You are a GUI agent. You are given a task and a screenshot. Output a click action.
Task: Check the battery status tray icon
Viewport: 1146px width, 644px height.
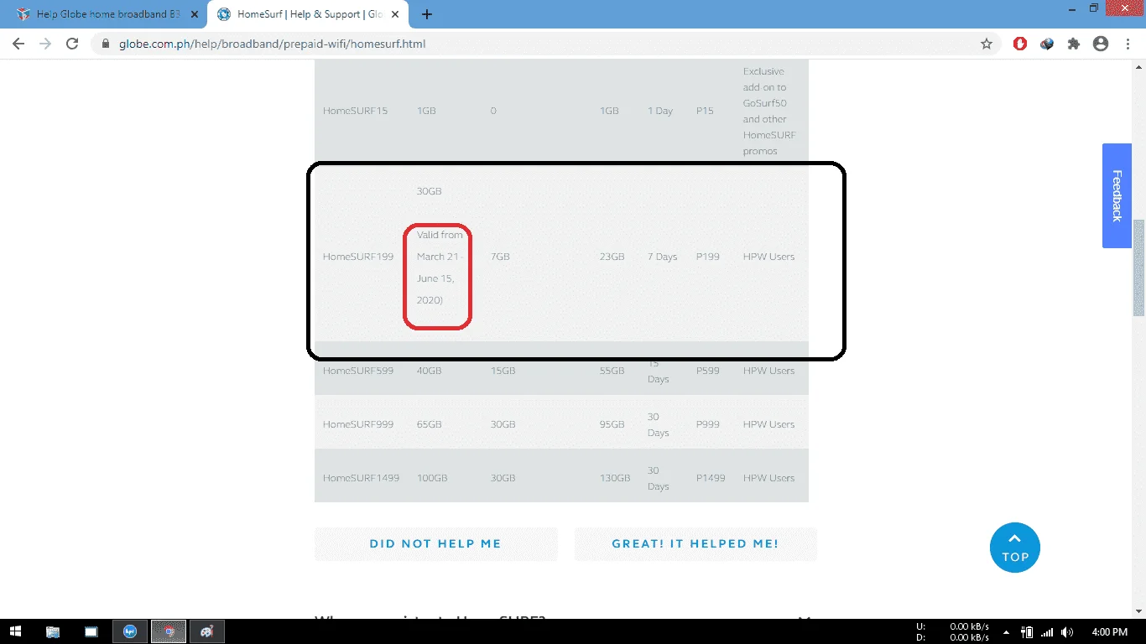point(1027,631)
